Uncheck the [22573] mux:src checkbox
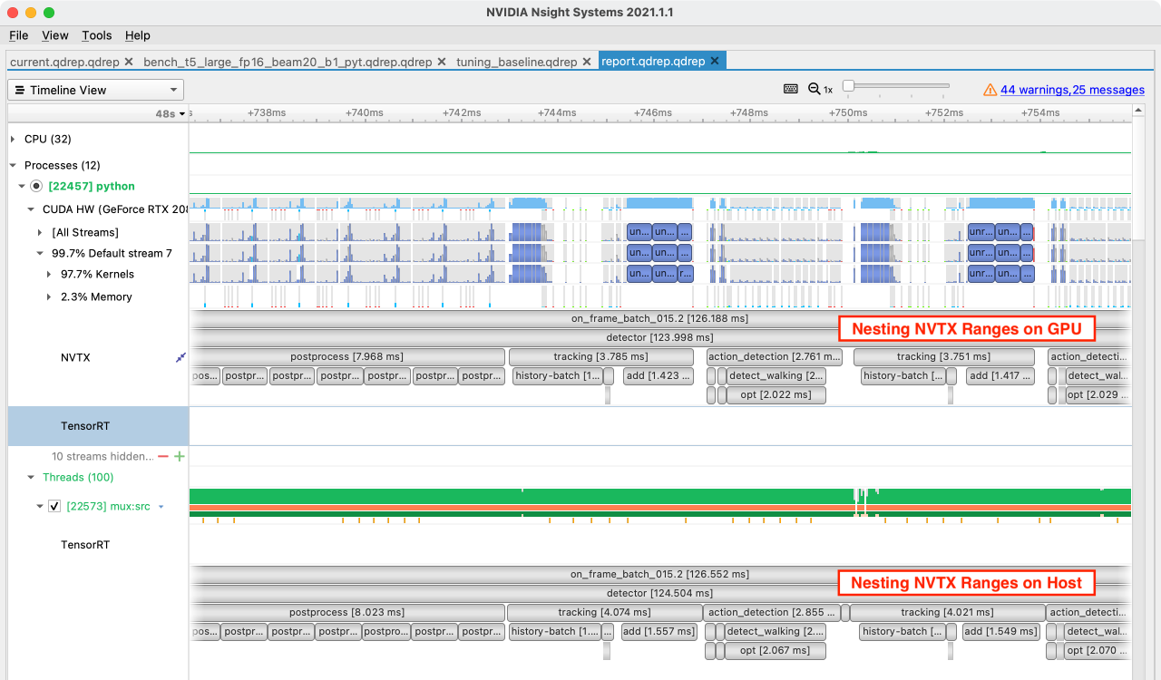This screenshot has width=1161, height=680. tap(54, 506)
